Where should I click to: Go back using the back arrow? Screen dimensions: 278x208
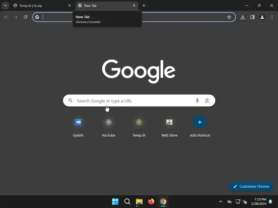click(x=6, y=17)
